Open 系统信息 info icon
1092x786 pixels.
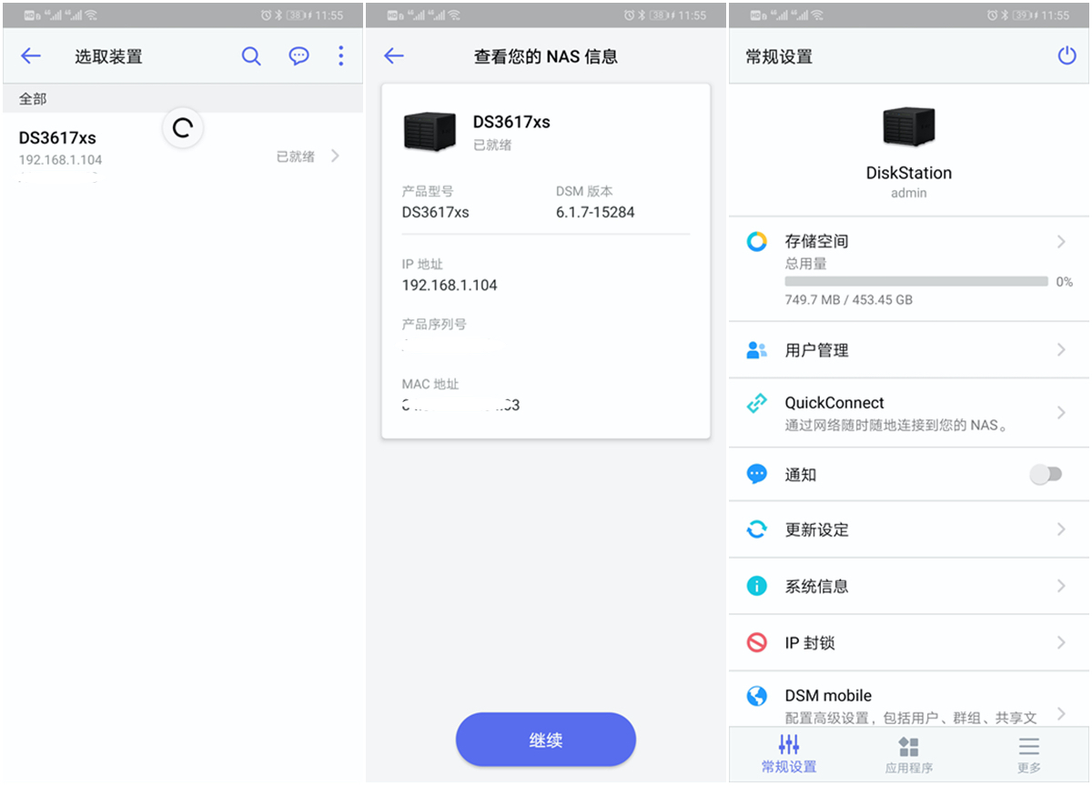(757, 587)
